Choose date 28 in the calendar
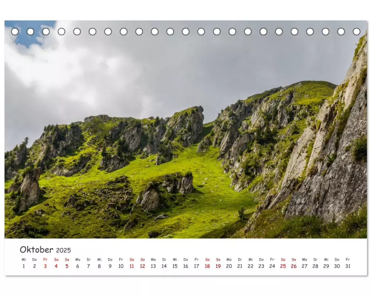The height and width of the screenshot is (296, 370). (315, 266)
